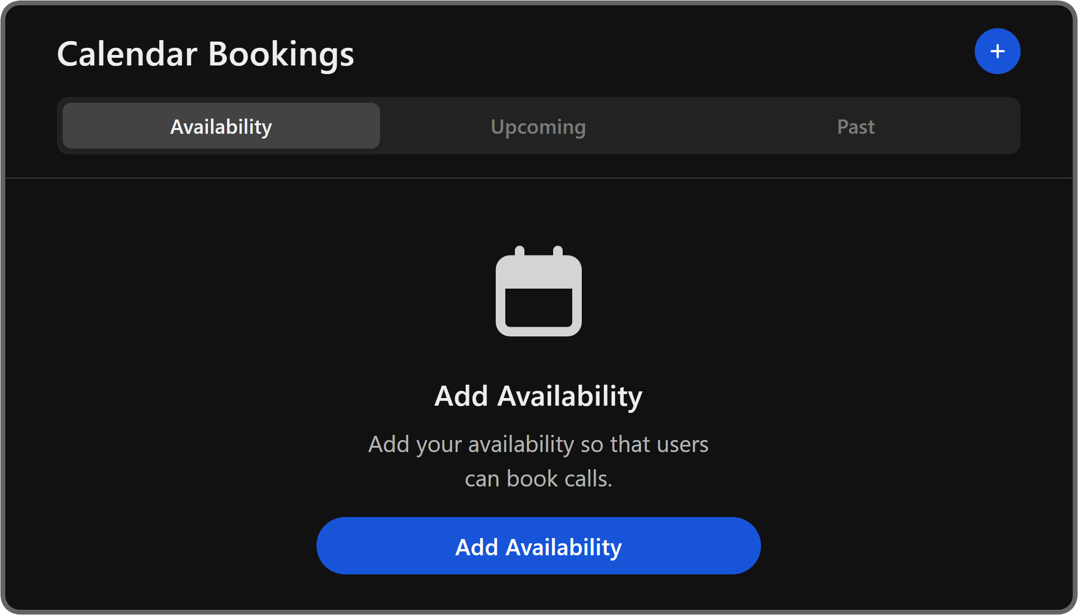Return to the highlighted Availability segment
This screenshot has height=615, width=1078.
coord(221,127)
